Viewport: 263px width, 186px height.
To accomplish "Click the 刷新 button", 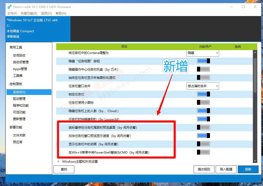I will click(248, 169).
